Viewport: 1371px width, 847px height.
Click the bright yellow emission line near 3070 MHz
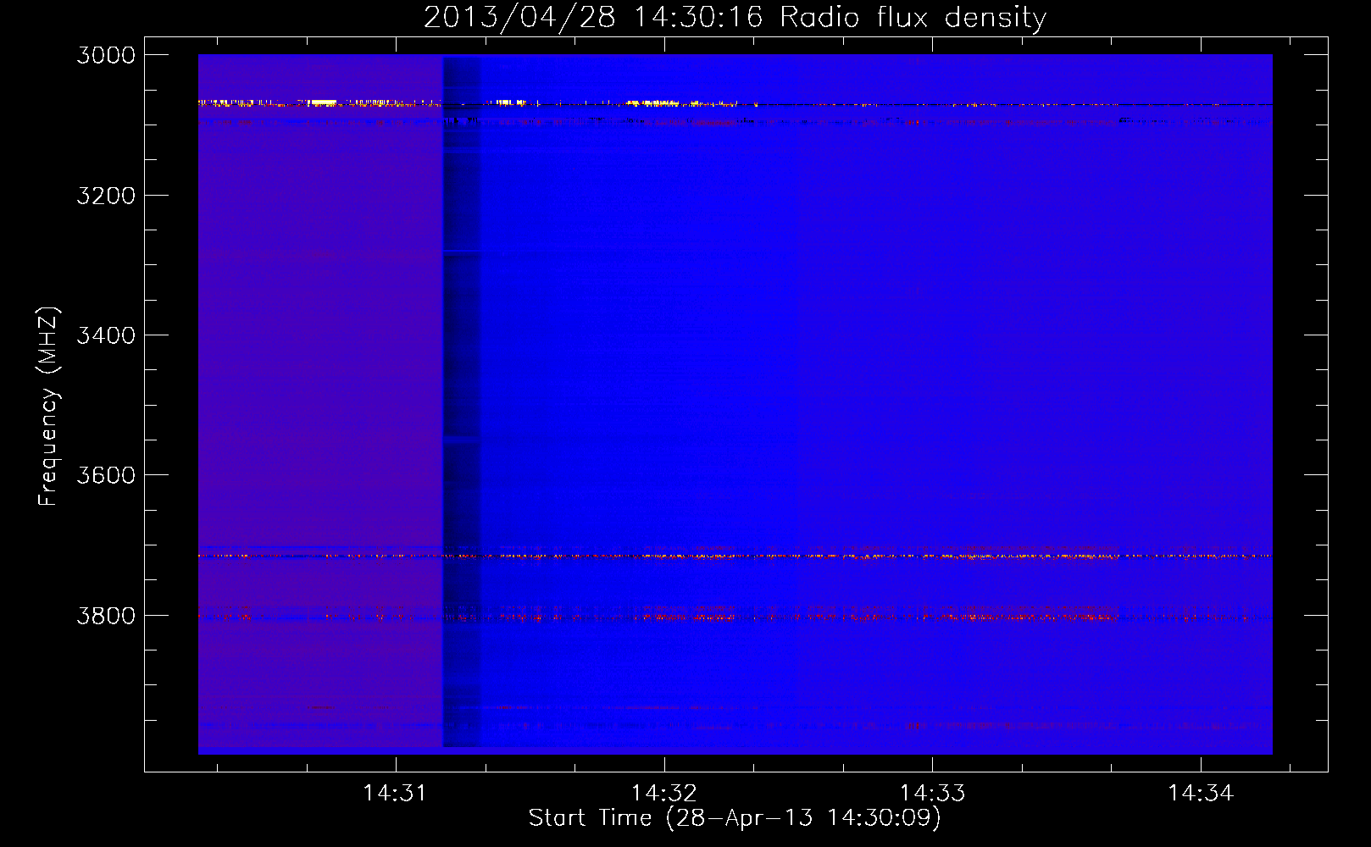tap(735, 103)
